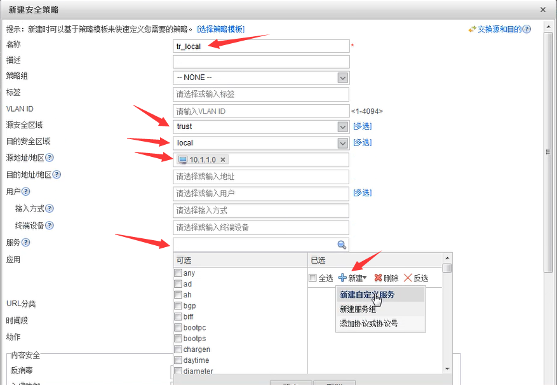Open help icon beside 服务

(25, 243)
